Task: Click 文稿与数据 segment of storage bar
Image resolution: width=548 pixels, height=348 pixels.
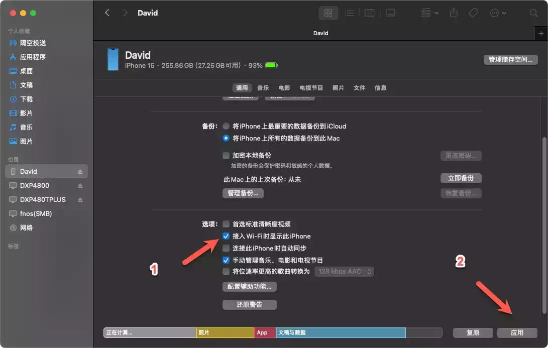Action: click(x=341, y=332)
